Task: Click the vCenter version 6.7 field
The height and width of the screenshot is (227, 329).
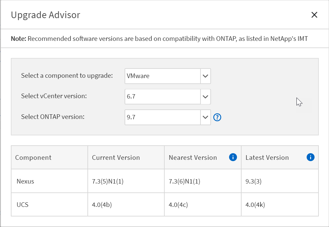Action: [x=163, y=97]
